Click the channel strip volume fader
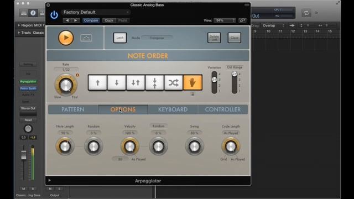The image size is (354, 199). pyautogui.click(x=24, y=155)
